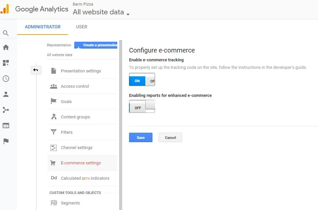Screen dimensions: 318x210
Task: Click the document icon for Presentation settings
Action: tap(53, 71)
